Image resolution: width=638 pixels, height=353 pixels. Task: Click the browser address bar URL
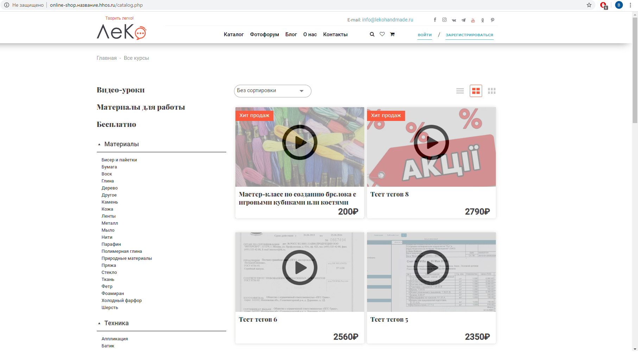click(96, 5)
